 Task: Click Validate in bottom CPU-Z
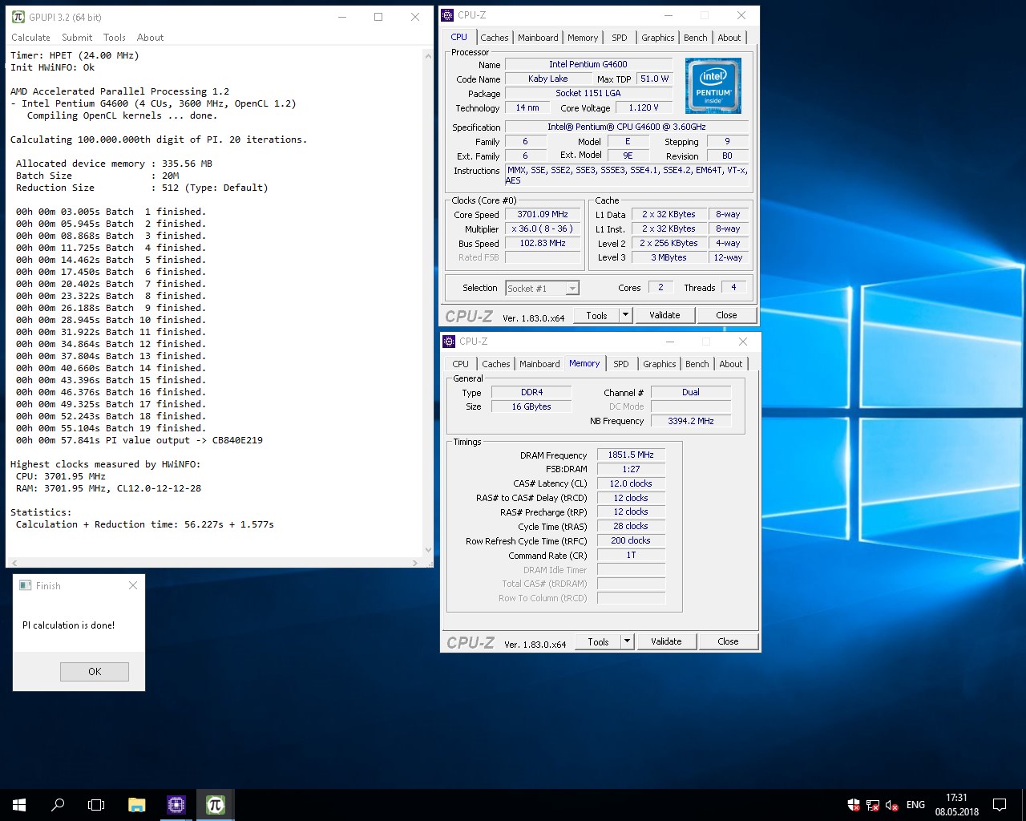pos(666,641)
